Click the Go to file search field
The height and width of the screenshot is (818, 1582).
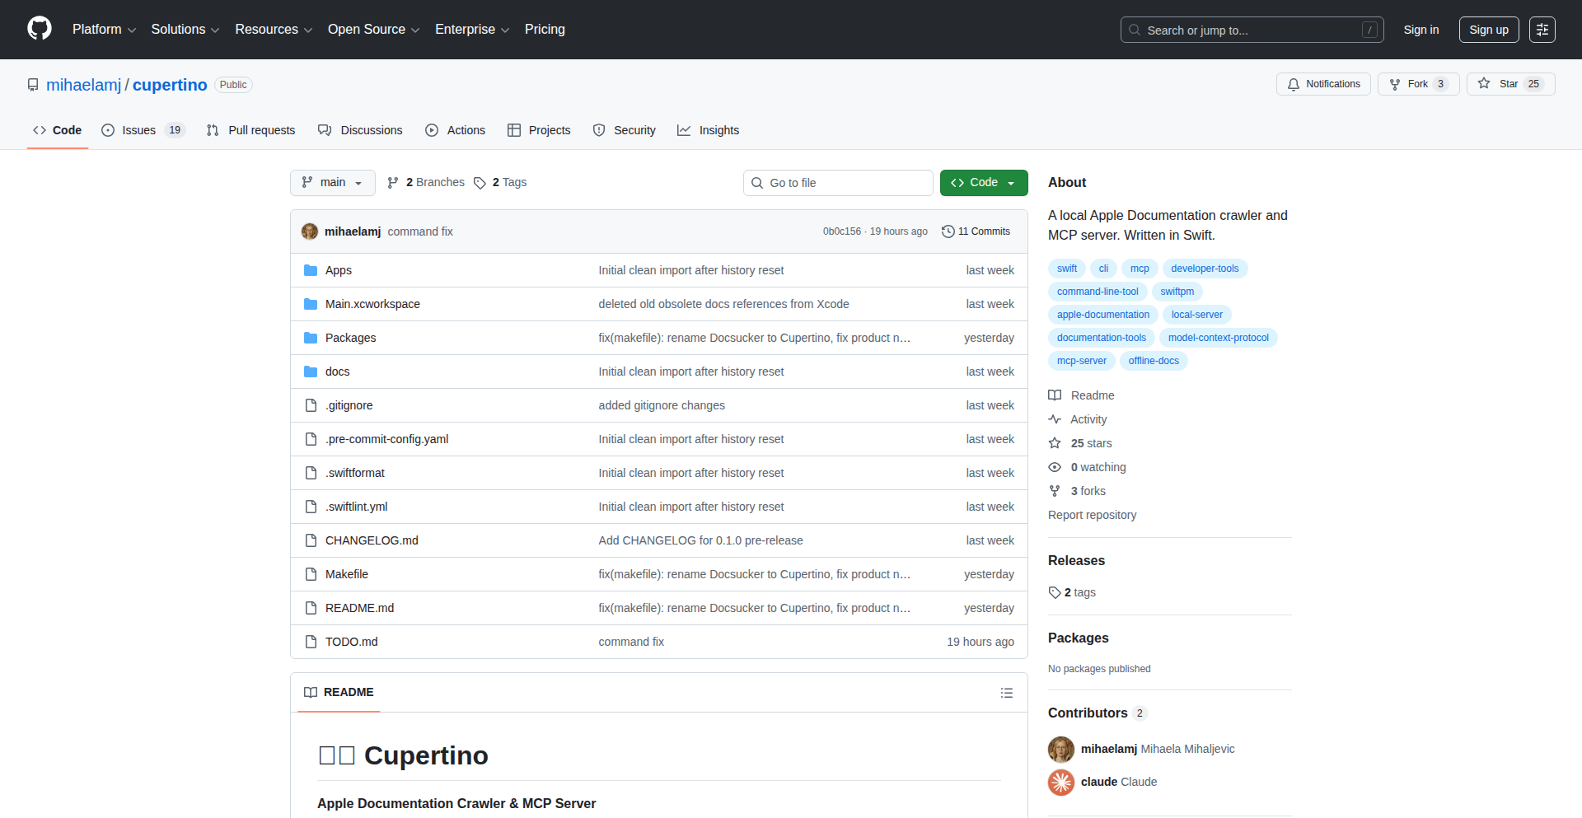(x=838, y=182)
